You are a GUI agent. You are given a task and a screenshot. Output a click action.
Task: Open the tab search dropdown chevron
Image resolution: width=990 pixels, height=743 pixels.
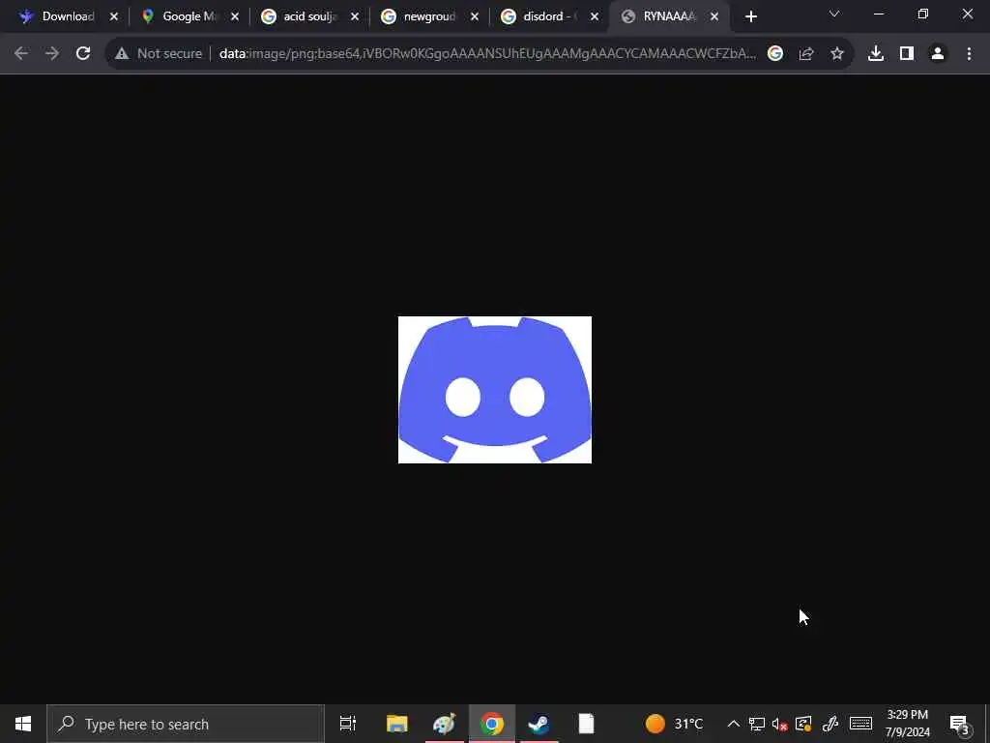tap(834, 14)
